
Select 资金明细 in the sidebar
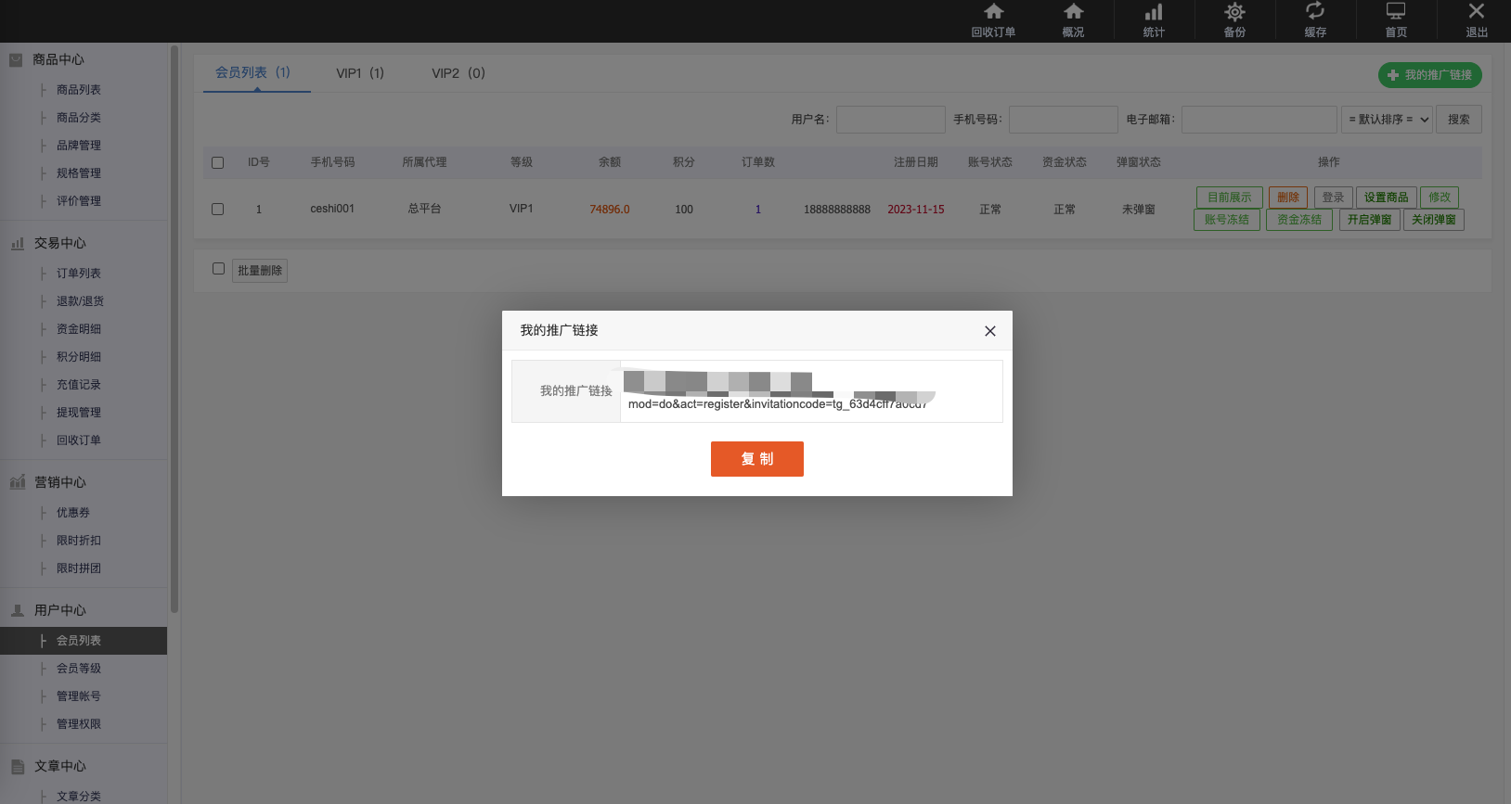79,329
